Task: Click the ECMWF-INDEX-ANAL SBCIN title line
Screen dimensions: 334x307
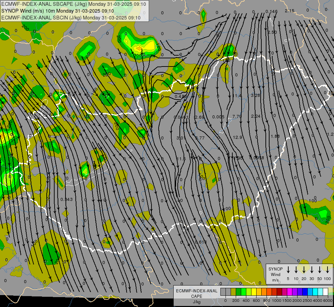Action: pos(71,18)
